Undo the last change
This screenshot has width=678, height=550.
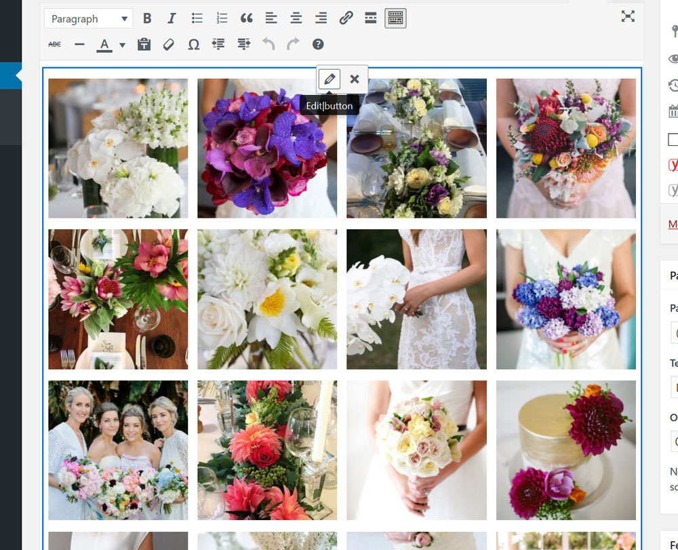point(268,44)
